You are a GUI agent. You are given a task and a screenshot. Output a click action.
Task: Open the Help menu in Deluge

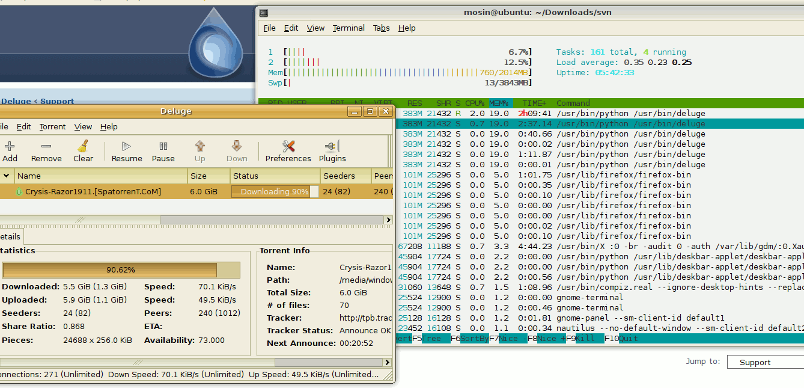coord(109,126)
